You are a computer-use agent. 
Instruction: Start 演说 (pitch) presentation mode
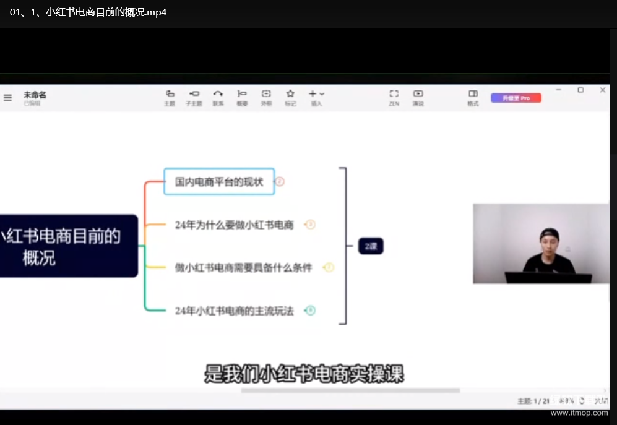tap(418, 98)
